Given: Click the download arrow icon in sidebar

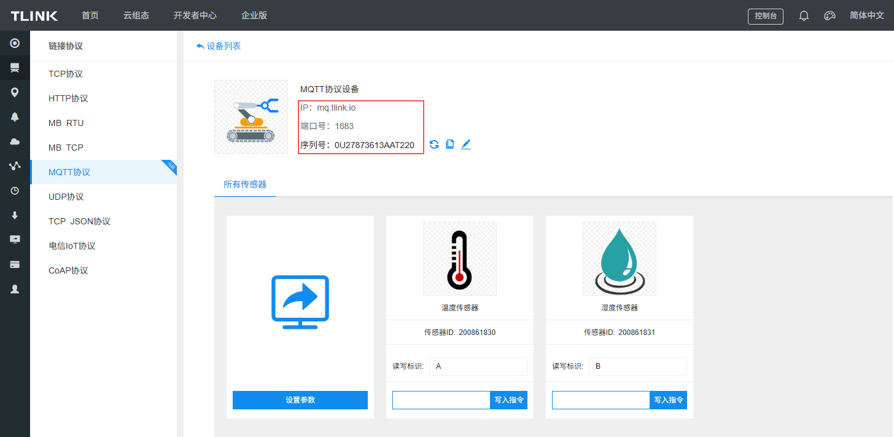Looking at the screenshot, I should pos(15,215).
